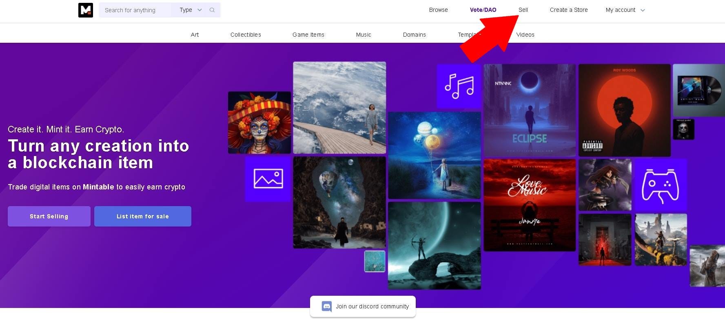Open the archer on rock arch artwork
This screenshot has width=725, height=321.
pyautogui.click(x=435, y=245)
